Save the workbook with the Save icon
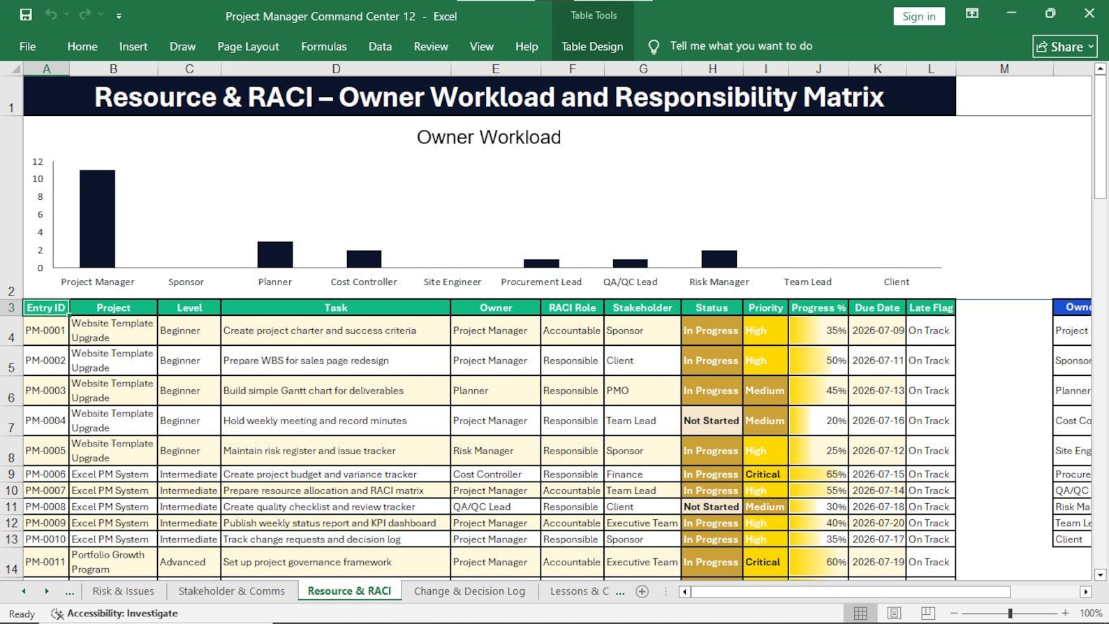The height and width of the screenshot is (624, 1109). click(x=26, y=15)
